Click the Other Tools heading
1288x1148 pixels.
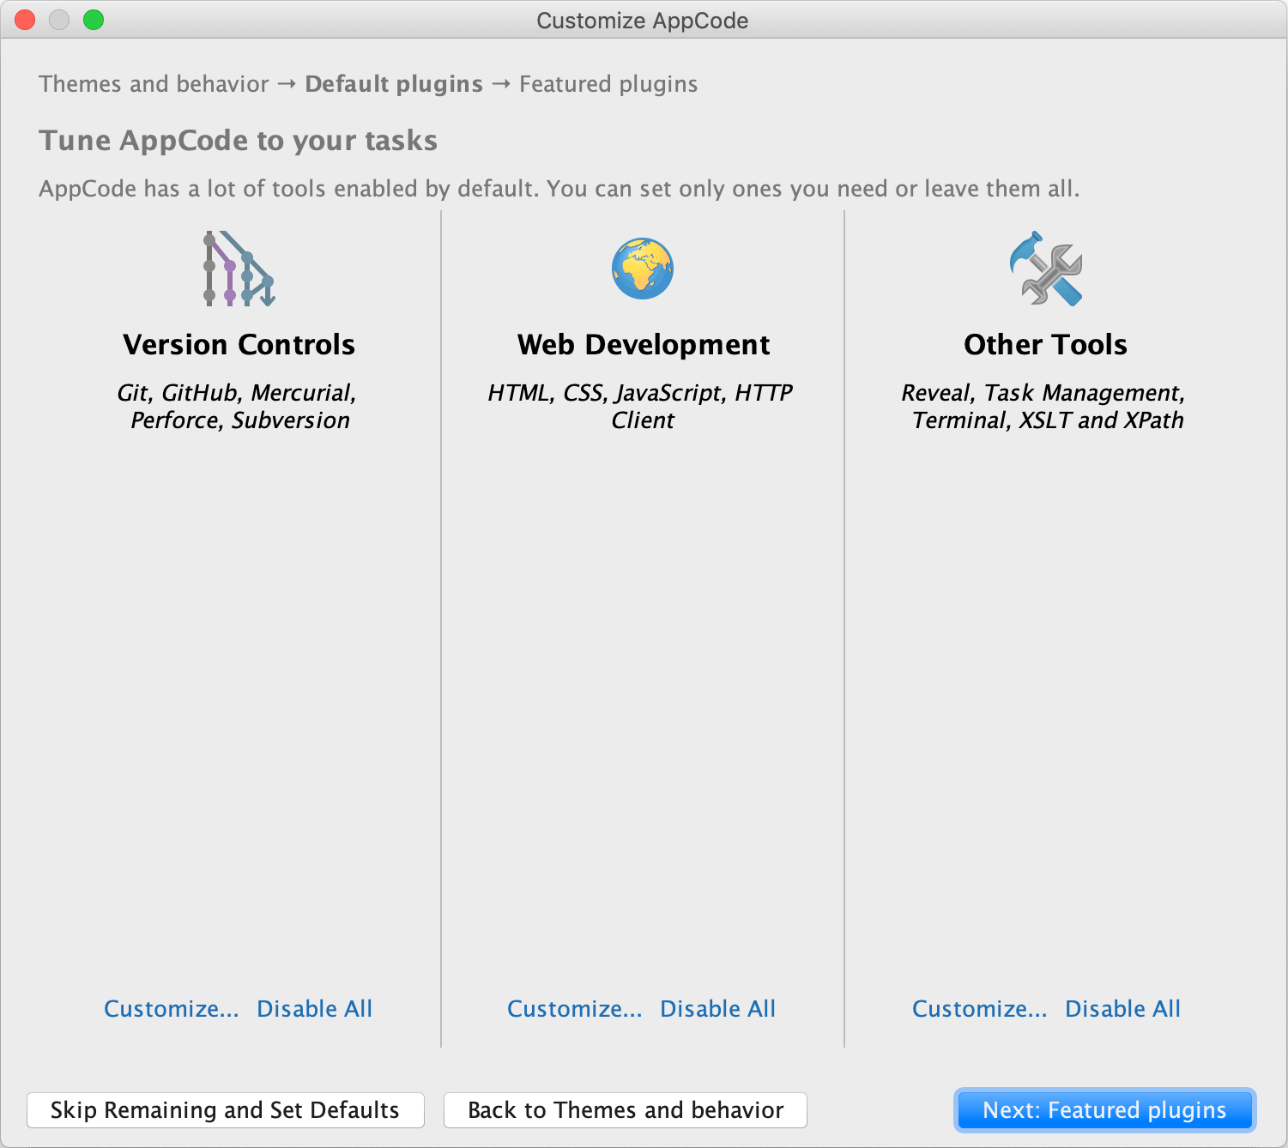1046,345
